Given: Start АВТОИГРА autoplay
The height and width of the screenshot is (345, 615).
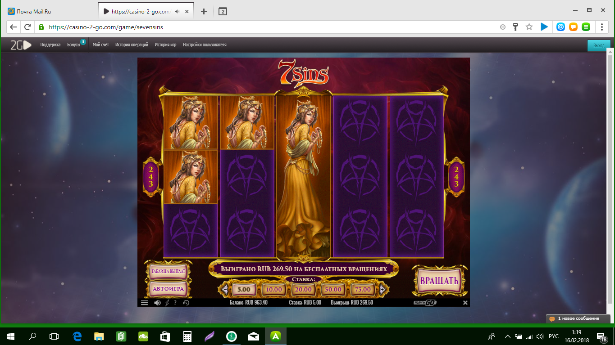Looking at the screenshot, I should pos(168,289).
